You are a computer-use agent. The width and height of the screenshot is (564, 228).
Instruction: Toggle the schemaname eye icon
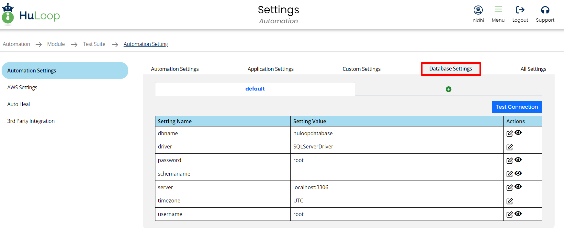tap(518, 173)
